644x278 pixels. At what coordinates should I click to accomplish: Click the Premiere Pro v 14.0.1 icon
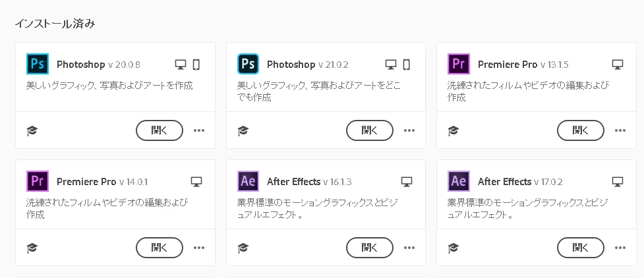pyautogui.click(x=38, y=181)
